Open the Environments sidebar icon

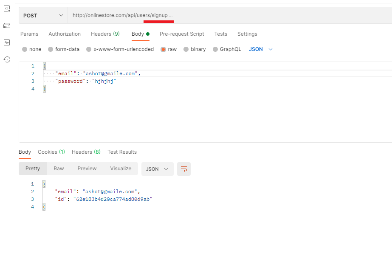coord(7,8)
